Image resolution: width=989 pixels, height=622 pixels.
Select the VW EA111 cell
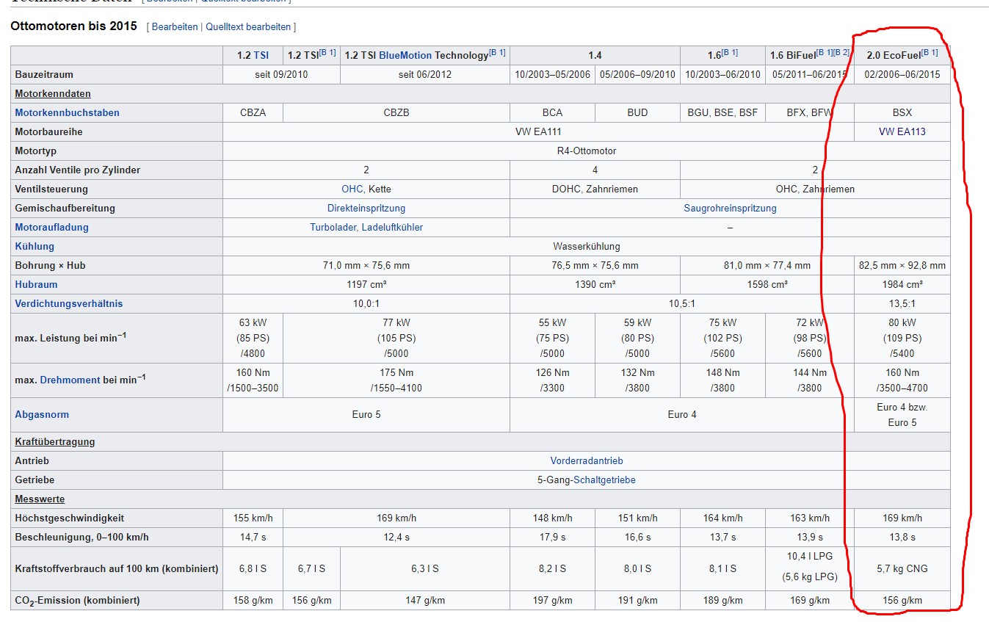[539, 131]
